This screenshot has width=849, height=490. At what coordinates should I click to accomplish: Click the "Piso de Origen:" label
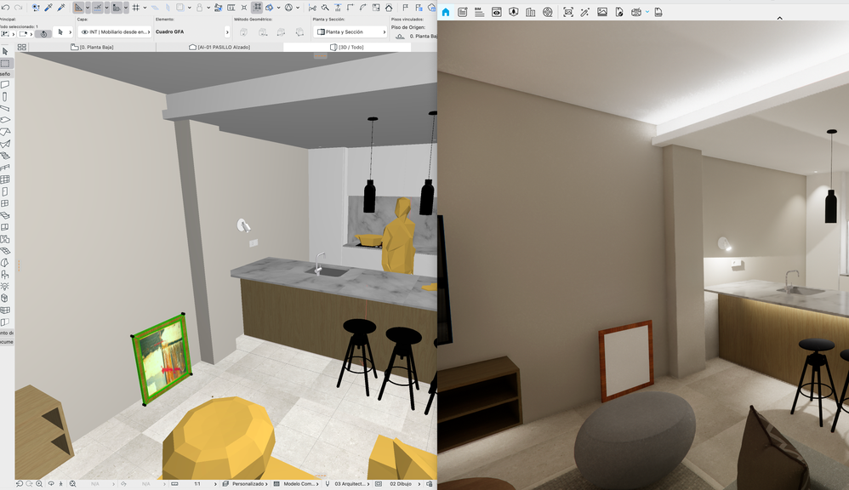pyautogui.click(x=407, y=27)
